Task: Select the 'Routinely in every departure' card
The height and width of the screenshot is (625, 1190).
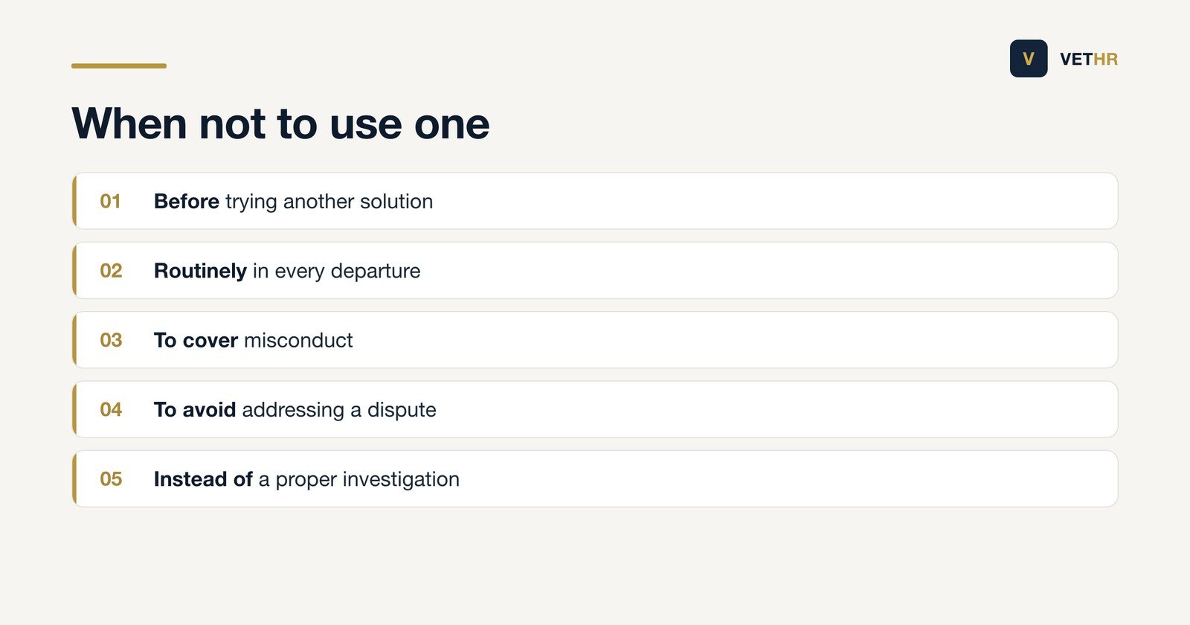Action: tap(595, 271)
